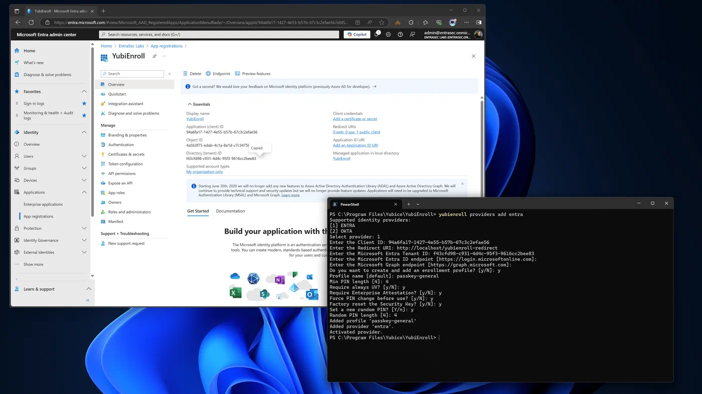Viewport: 702px width, 394px height.
Task: Open the help question mark icon
Action: pos(400,35)
